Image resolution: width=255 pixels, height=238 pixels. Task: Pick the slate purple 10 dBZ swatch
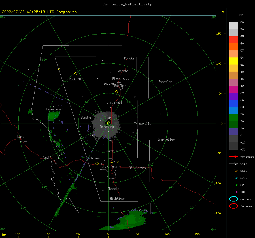click(233, 132)
